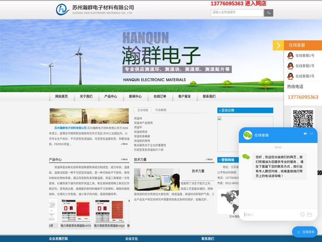Click 企业文化 in footer
322x242 pixels.
tap(131, 239)
